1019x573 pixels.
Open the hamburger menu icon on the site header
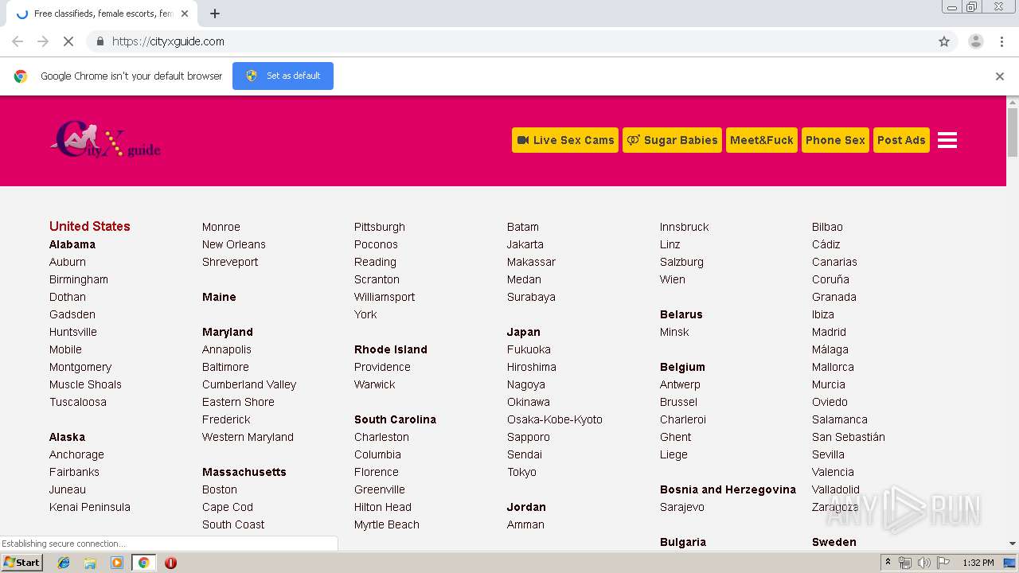(x=947, y=140)
